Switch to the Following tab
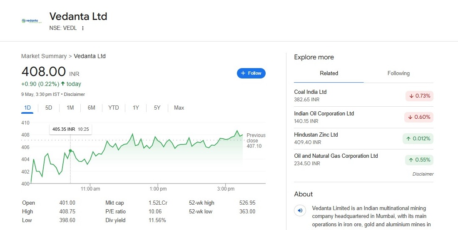This screenshot has height=230, width=458. pos(398,73)
